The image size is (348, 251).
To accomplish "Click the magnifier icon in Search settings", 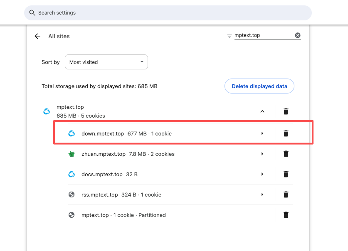I will [x=32, y=13].
